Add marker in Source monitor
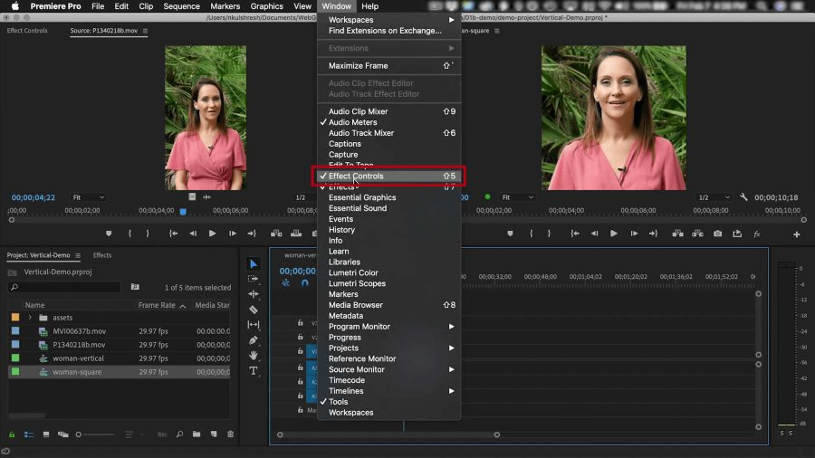Screen dimensions: 815x458 pos(109,234)
